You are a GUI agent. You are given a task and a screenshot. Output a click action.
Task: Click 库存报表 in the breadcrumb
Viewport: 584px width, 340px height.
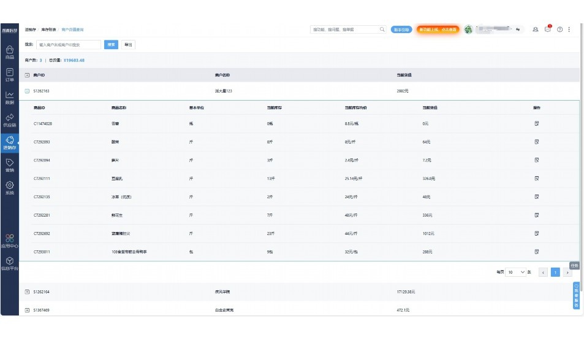coord(49,29)
